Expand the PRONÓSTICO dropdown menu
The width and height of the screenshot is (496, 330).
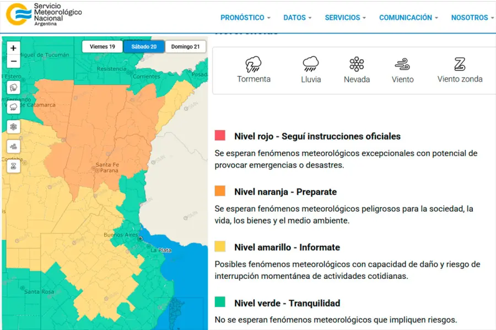pyautogui.click(x=245, y=18)
